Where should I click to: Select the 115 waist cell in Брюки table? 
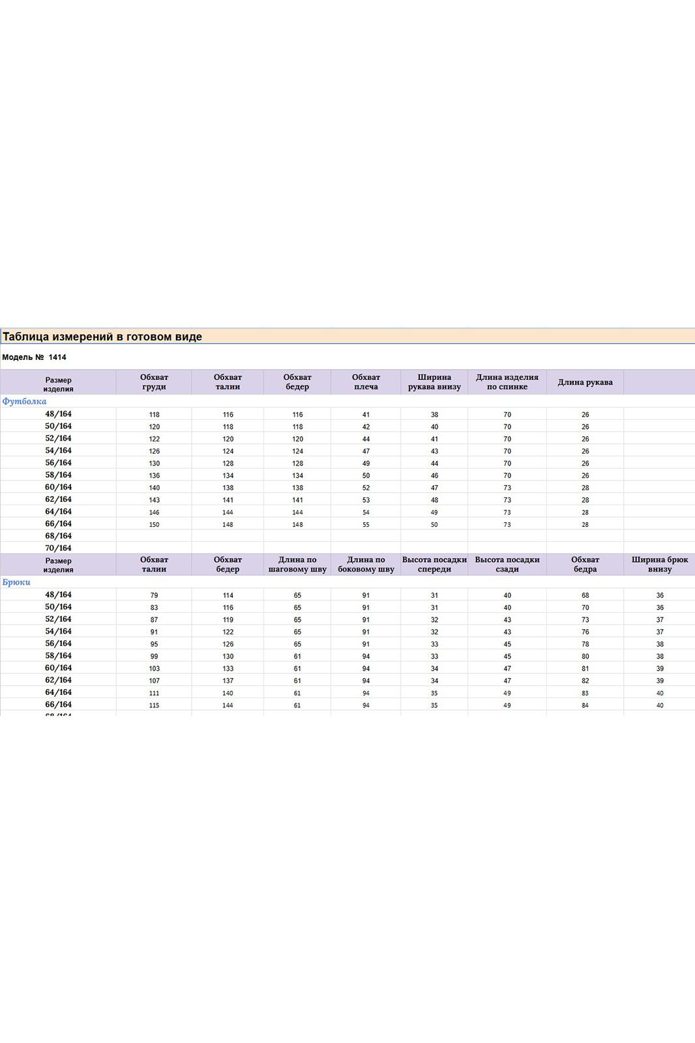point(154,705)
